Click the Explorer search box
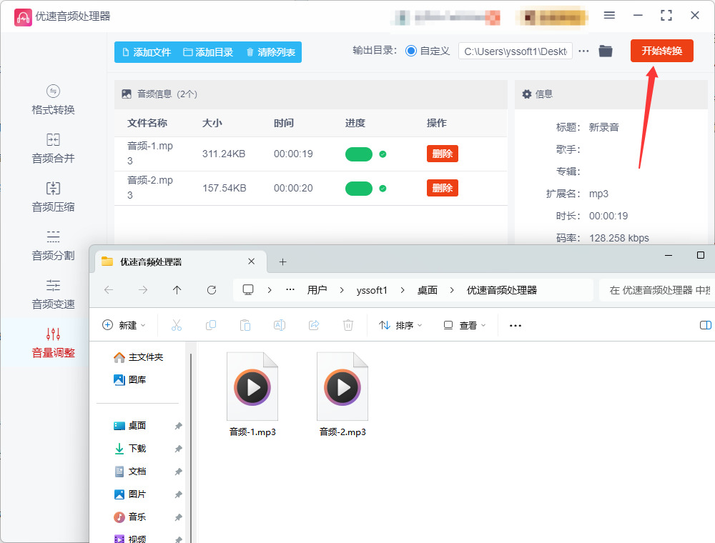Image resolution: width=715 pixels, height=543 pixels. [x=657, y=290]
